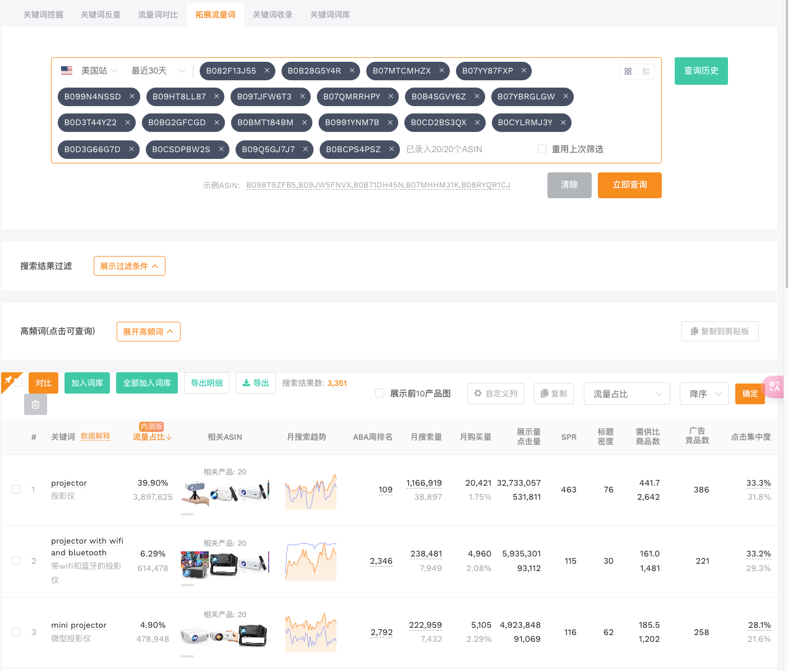
Task: Switch to 关键词挖掘 tab
Action: (x=43, y=15)
